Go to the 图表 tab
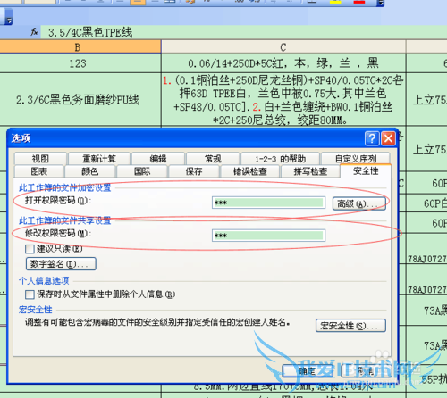The width and height of the screenshot is (447, 398). tap(38, 171)
